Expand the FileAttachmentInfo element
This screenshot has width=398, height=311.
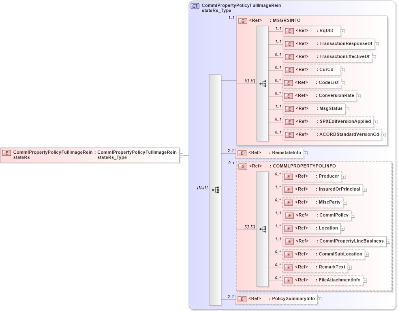(x=365, y=280)
